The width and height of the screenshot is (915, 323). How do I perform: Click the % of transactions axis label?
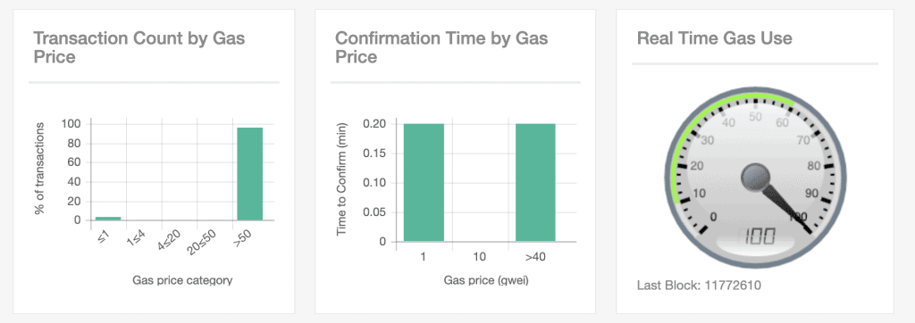coord(39,169)
